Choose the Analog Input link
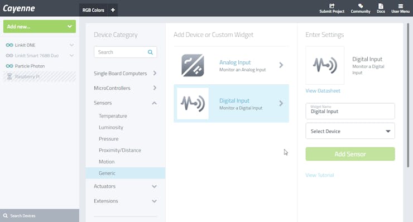The image size is (413, 222). pyautogui.click(x=235, y=62)
